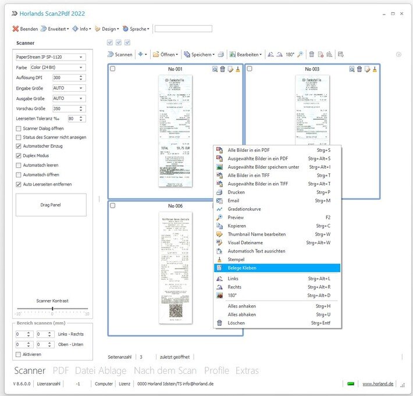
Task: Check Status des Scanner nicht anzeigen
Action: pos(19,137)
